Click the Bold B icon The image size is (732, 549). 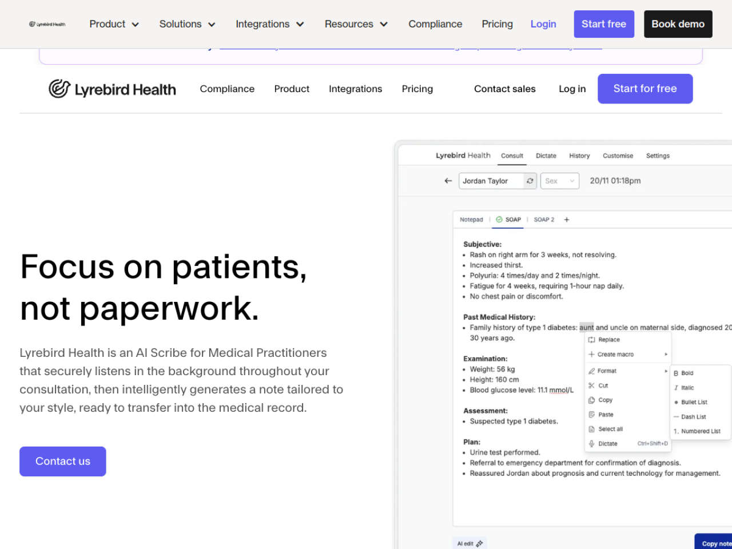pos(676,373)
